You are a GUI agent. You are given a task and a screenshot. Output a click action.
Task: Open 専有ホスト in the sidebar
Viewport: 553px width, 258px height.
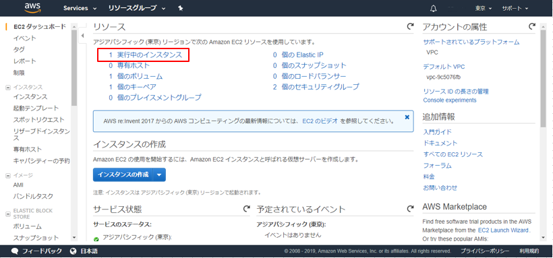pyautogui.click(x=28, y=150)
